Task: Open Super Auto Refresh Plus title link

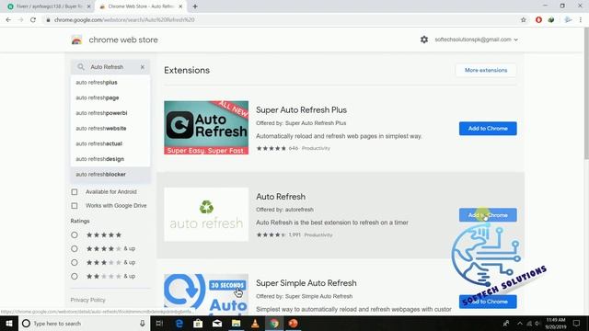Action: coord(301,110)
